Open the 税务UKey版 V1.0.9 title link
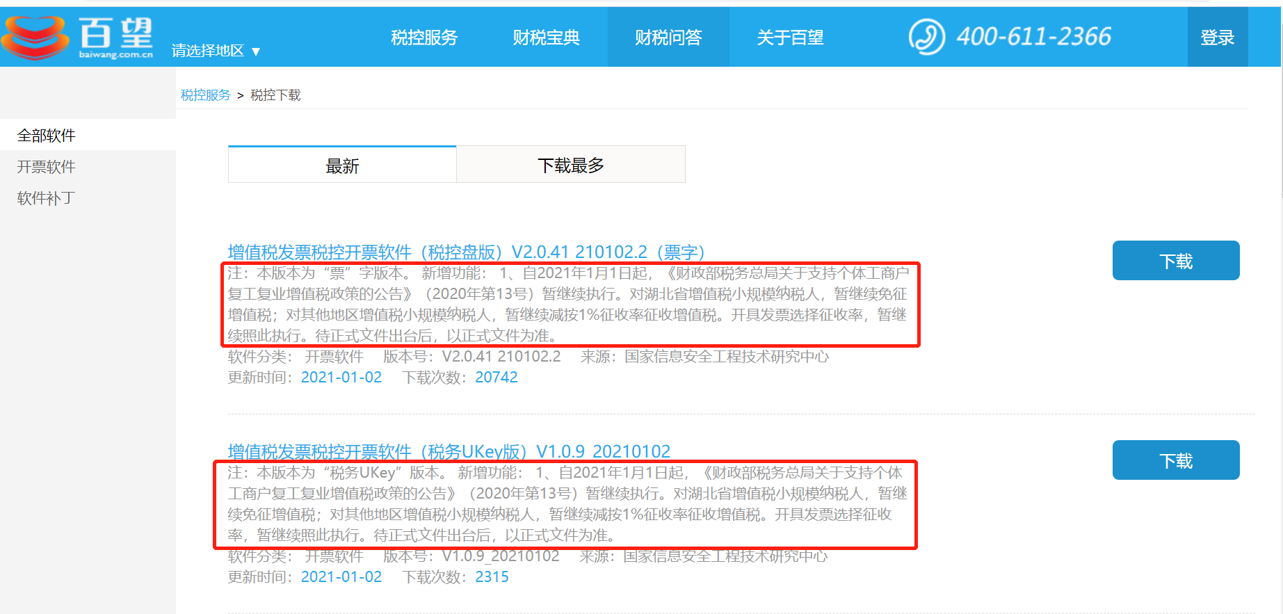Viewport: 1283px width, 614px height. (x=449, y=451)
